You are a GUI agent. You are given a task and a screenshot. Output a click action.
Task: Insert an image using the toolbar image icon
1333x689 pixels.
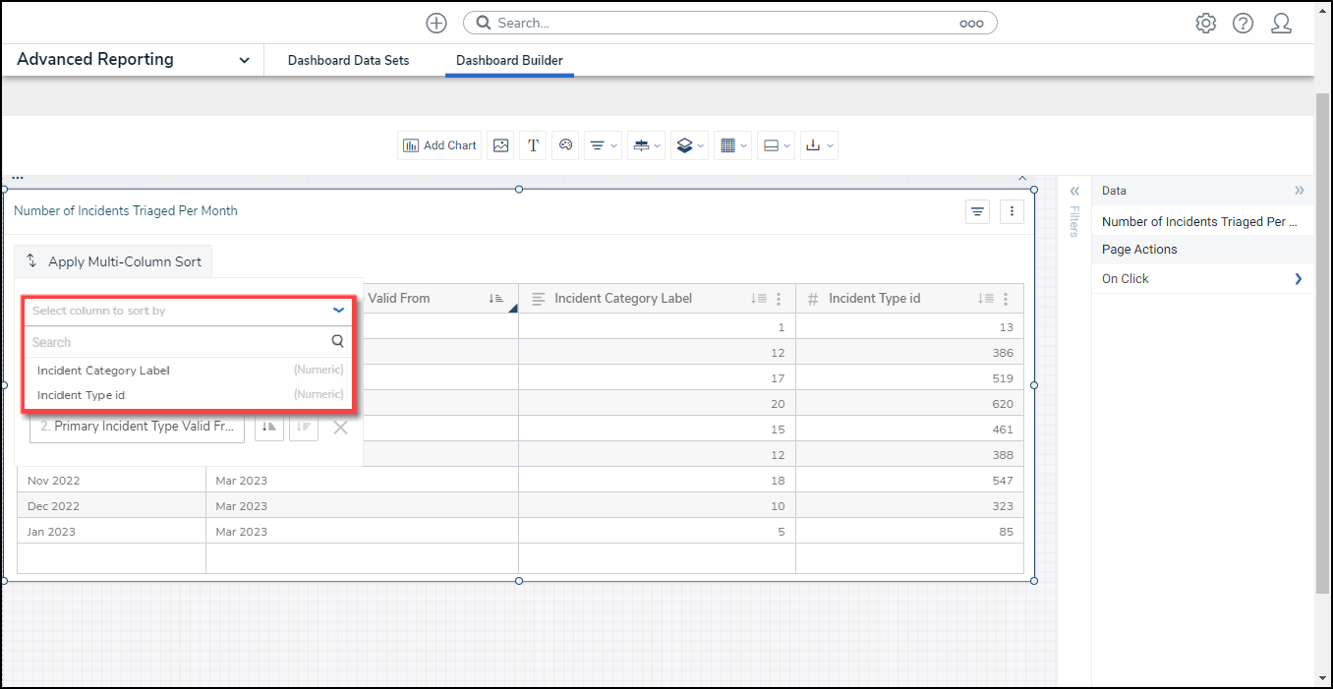click(501, 145)
